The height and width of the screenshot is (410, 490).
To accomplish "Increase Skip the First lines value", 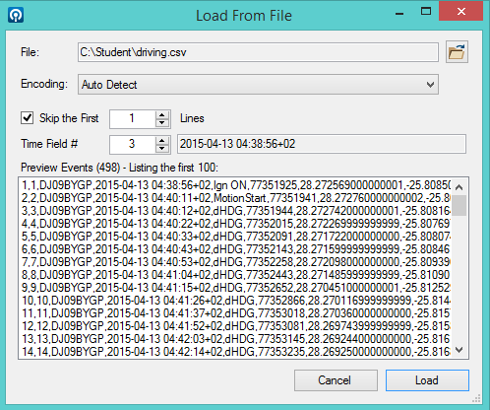I will pyautogui.click(x=162, y=114).
